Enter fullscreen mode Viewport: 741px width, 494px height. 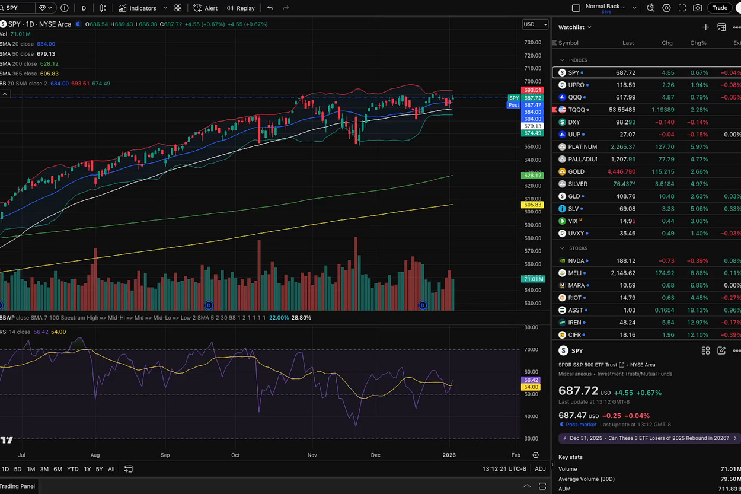[x=682, y=8]
